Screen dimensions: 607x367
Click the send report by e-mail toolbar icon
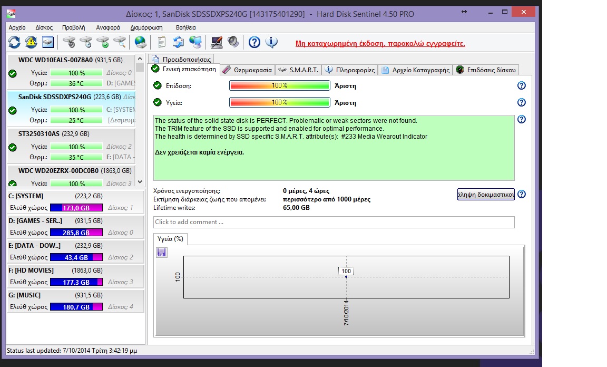pos(178,42)
